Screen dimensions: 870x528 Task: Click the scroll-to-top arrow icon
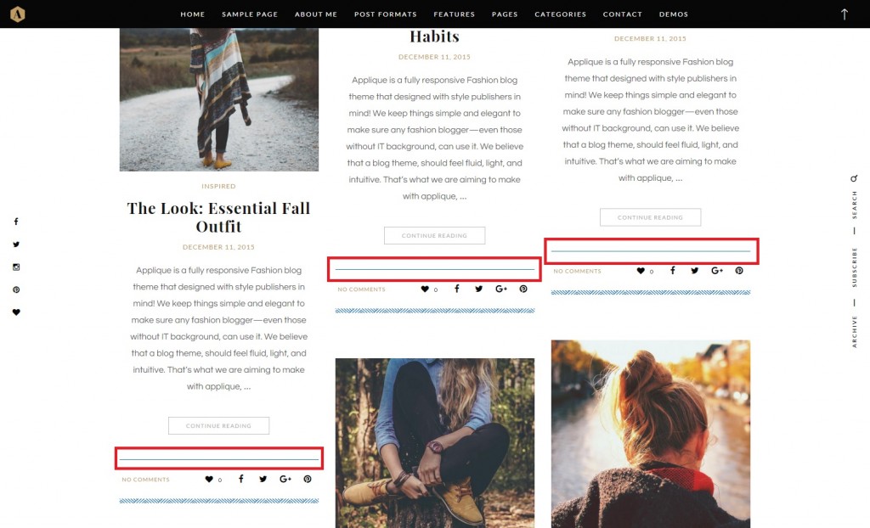pyautogui.click(x=844, y=14)
